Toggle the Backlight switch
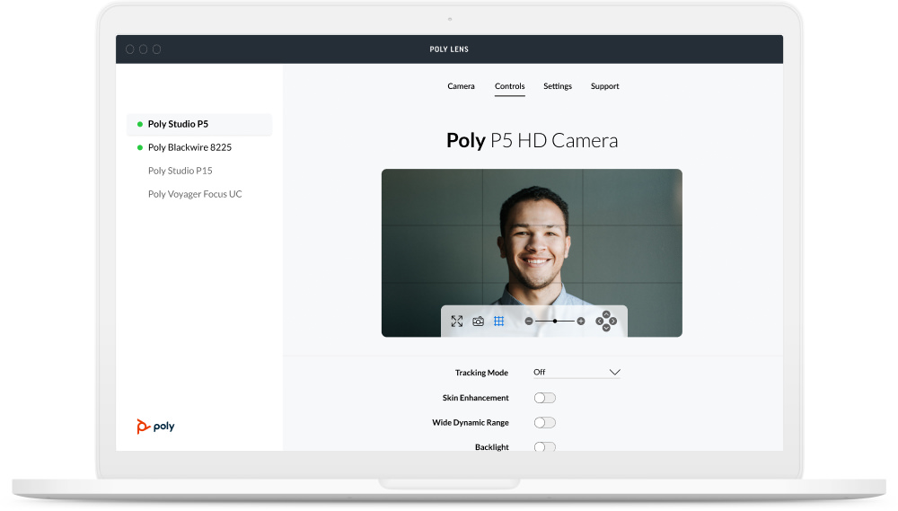Image resolution: width=898 pixels, height=511 pixels. click(x=545, y=447)
